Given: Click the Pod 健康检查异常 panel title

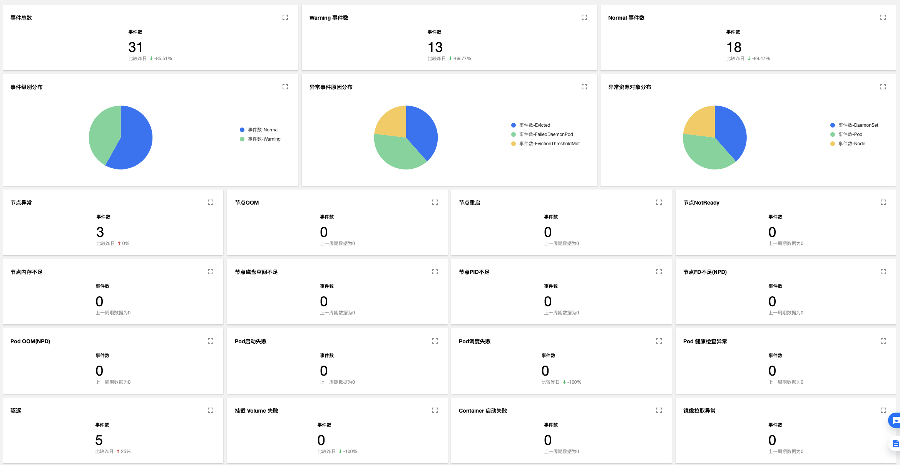Looking at the screenshot, I should [705, 341].
